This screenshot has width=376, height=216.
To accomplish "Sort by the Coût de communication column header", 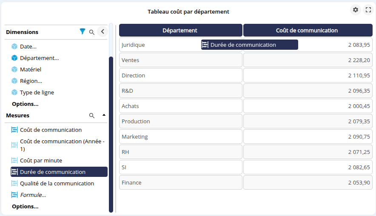I will pos(307,30).
